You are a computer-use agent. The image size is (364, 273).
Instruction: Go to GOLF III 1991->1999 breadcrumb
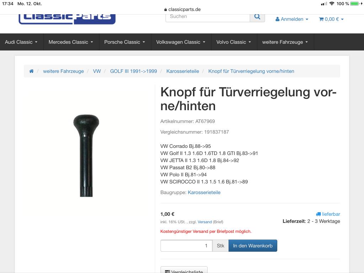(x=134, y=71)
